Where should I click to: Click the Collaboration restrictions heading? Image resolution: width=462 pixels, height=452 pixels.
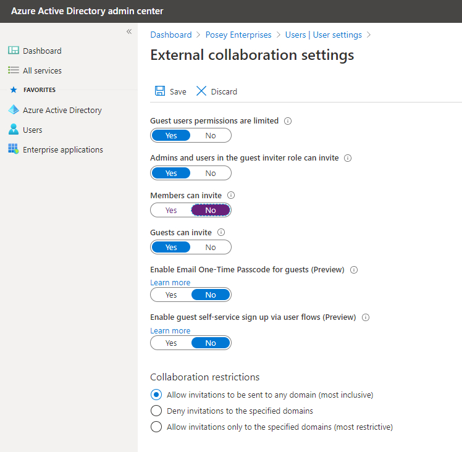pyautogui.click(x=205, y=377)
